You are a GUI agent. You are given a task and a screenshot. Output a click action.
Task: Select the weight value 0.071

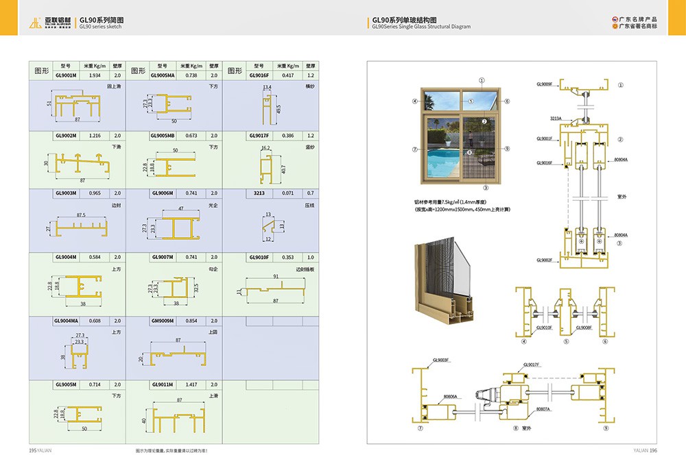click(x=288, y=193)
